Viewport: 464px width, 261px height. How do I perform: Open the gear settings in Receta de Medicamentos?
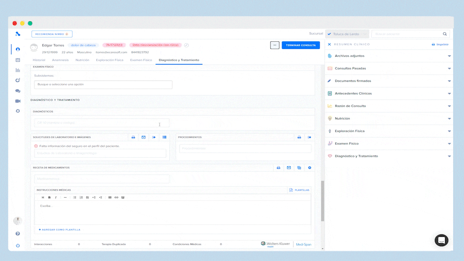click(310, 168)
